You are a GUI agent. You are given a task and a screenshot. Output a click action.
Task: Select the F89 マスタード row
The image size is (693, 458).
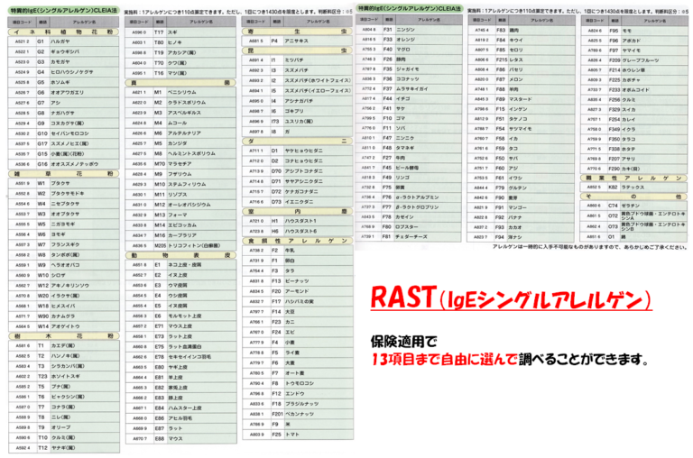[522, 99]
